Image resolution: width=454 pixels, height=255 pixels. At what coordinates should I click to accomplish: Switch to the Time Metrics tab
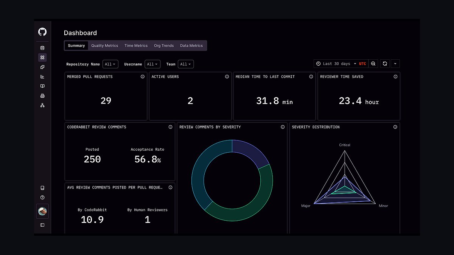tap(136, 46)
